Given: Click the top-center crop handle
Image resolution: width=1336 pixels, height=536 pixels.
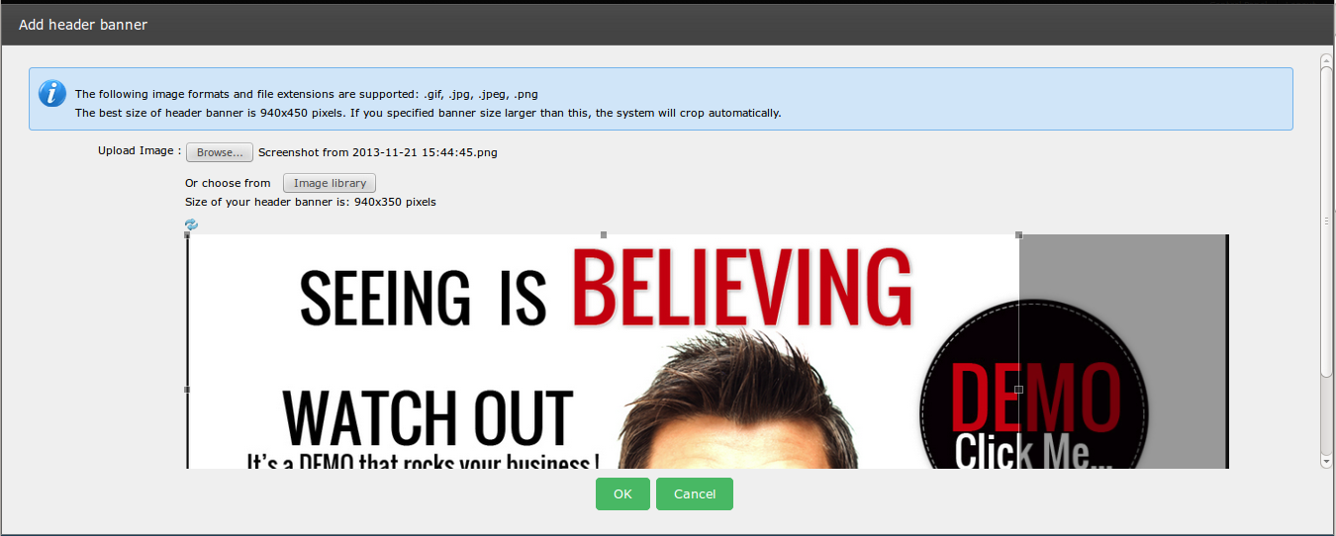Looking at the screenshot, I should [604, 235].
